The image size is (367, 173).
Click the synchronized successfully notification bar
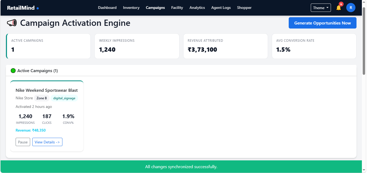(x=181, y=167)
